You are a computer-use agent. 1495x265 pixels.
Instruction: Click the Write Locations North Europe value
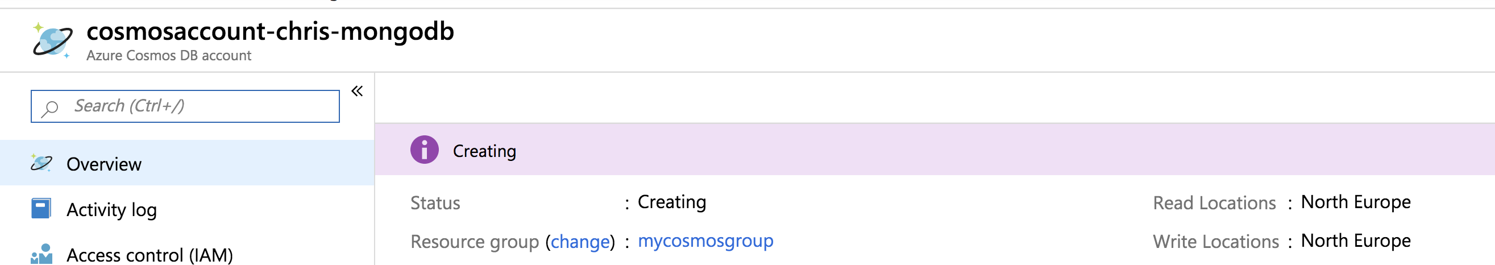(x=1355, y=241)
